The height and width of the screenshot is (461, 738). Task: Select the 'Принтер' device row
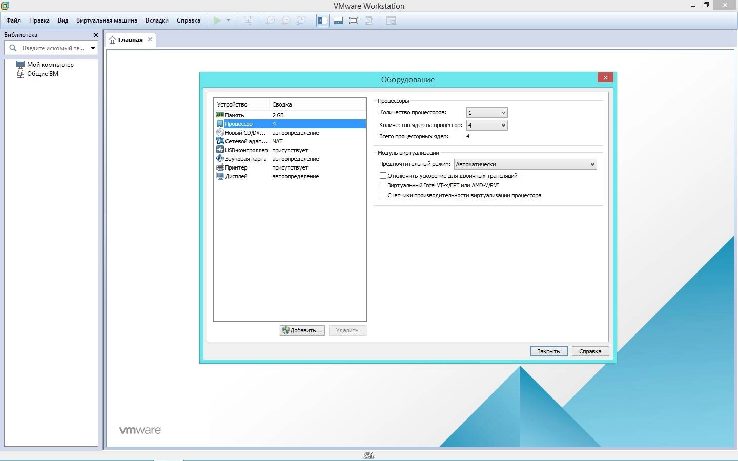[x=290, y=167]
